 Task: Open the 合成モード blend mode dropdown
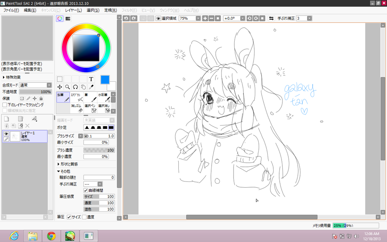click(x=49, y=85)
